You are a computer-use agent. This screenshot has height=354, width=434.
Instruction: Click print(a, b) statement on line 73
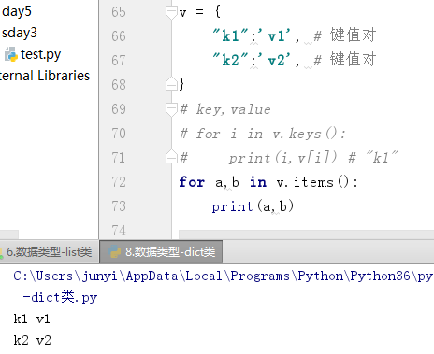click(253, 206)
